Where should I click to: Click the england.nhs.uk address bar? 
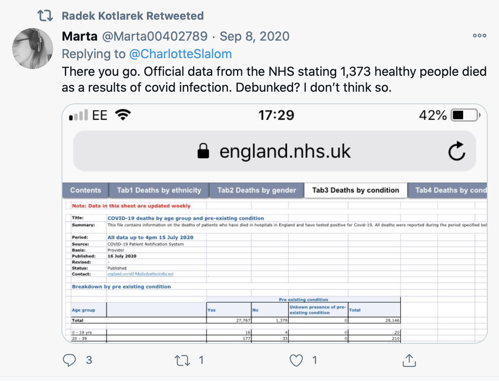(285, 151)
